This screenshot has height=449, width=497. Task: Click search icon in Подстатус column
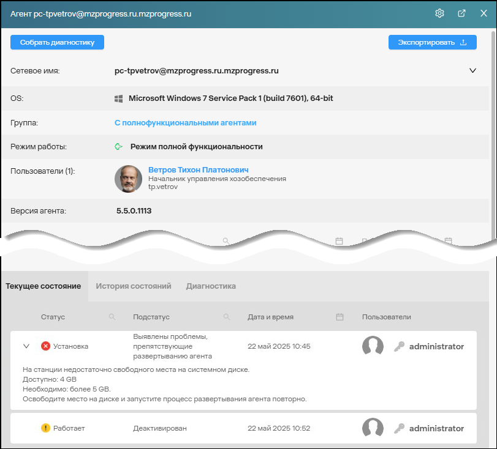click(x=227, y=317)
